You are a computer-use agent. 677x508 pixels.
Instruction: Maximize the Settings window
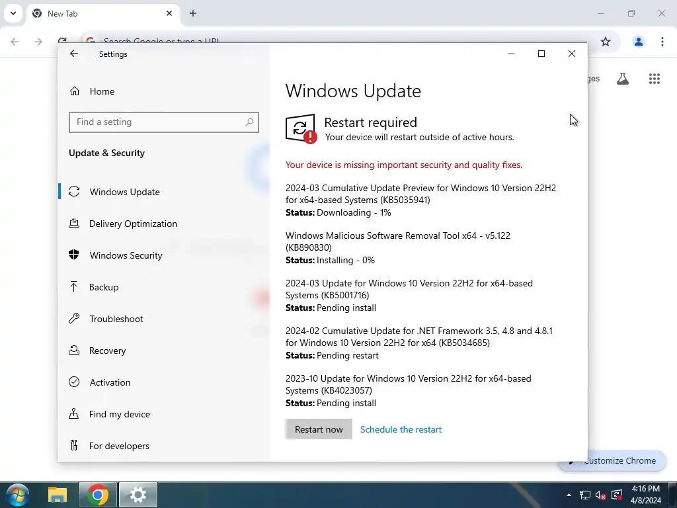pos(541,54)
